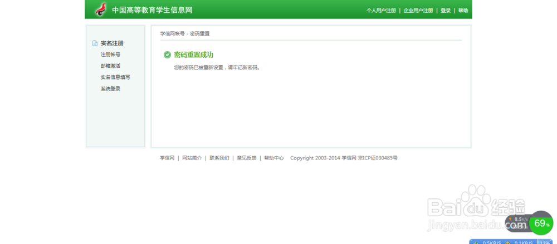This screenshot has height=244, width=557.
Task: Click the red bird site logo
Action: [x=101, y=9]
